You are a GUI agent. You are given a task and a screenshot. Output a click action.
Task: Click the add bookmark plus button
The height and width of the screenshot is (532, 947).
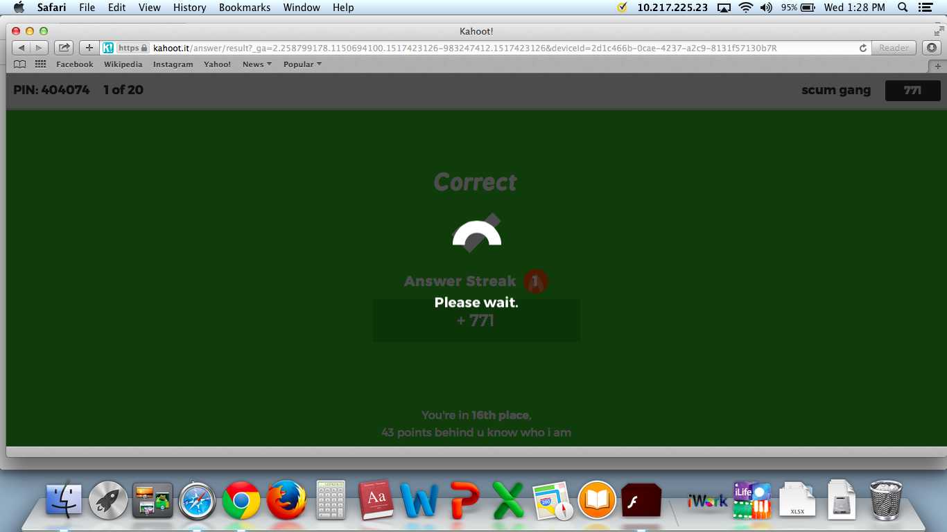[89, 48]
